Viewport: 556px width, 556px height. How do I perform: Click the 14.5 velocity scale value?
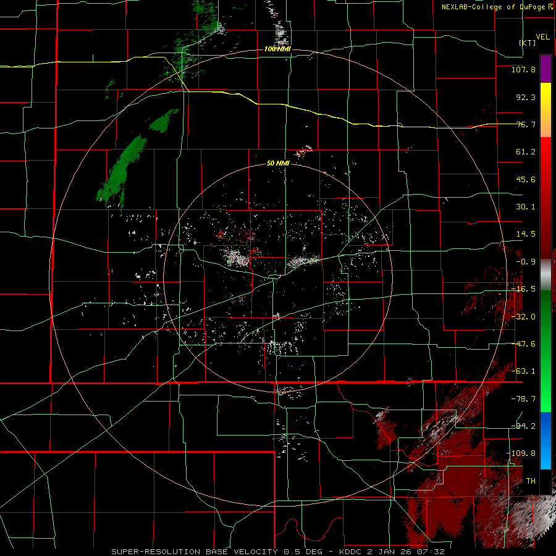click(x=526, y=234)
